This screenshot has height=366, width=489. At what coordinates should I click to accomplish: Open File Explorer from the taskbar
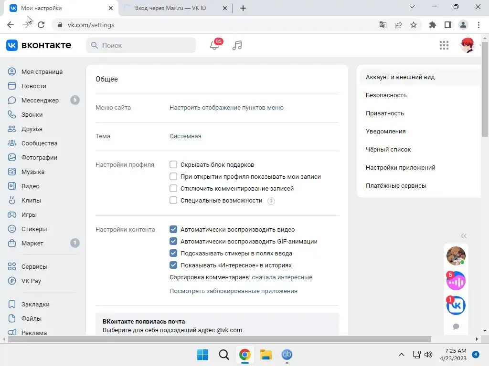(x=266, y=355)
